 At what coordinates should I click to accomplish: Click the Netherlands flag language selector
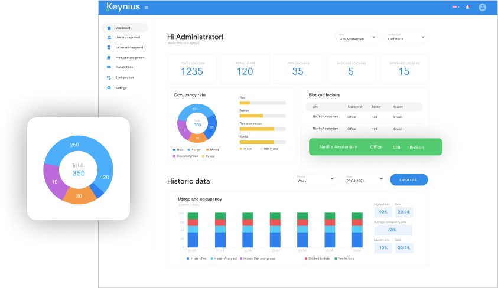click(x=454, y=8)
